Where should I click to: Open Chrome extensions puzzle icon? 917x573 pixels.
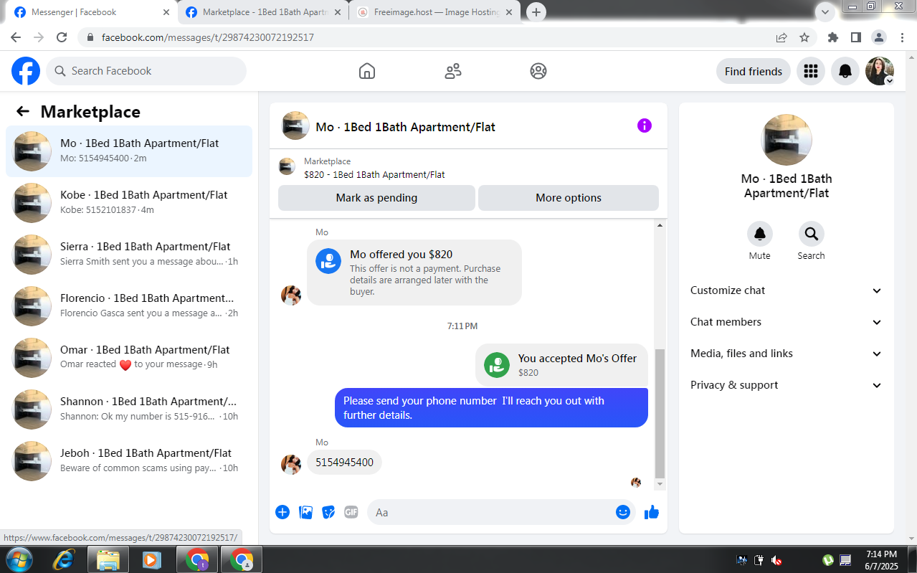point(832,37)
